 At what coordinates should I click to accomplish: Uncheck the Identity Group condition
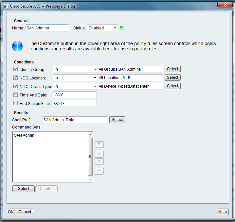(16, 69)
